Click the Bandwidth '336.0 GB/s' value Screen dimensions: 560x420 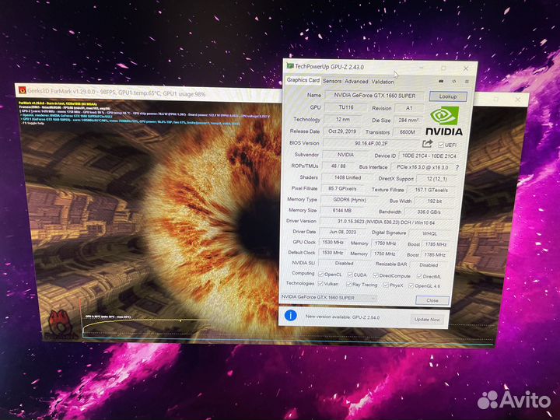point(429,212)
